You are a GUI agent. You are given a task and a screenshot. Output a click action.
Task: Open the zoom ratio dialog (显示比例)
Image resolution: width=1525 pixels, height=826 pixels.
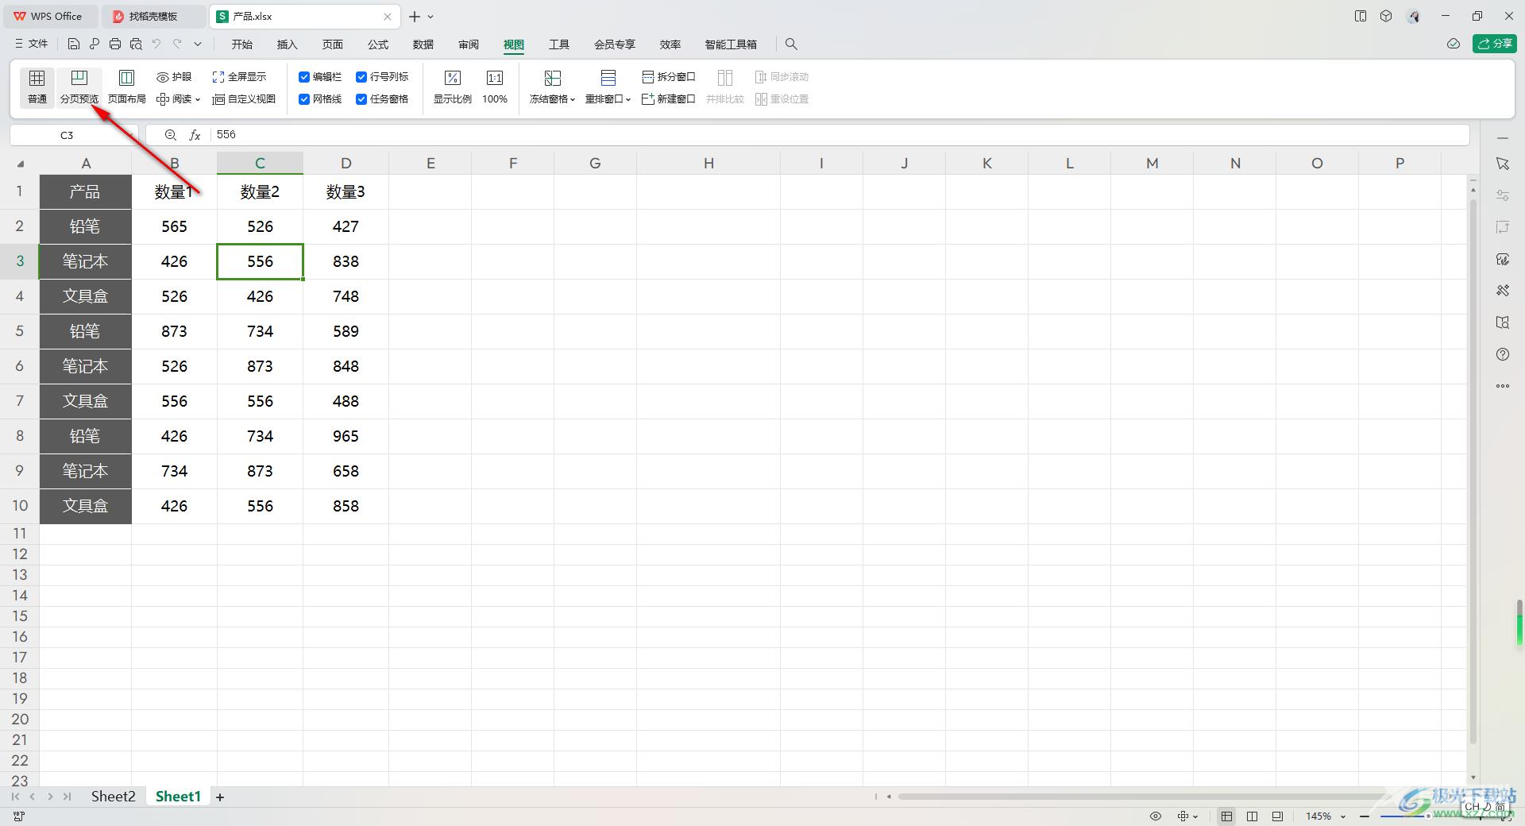click(452, 87)
